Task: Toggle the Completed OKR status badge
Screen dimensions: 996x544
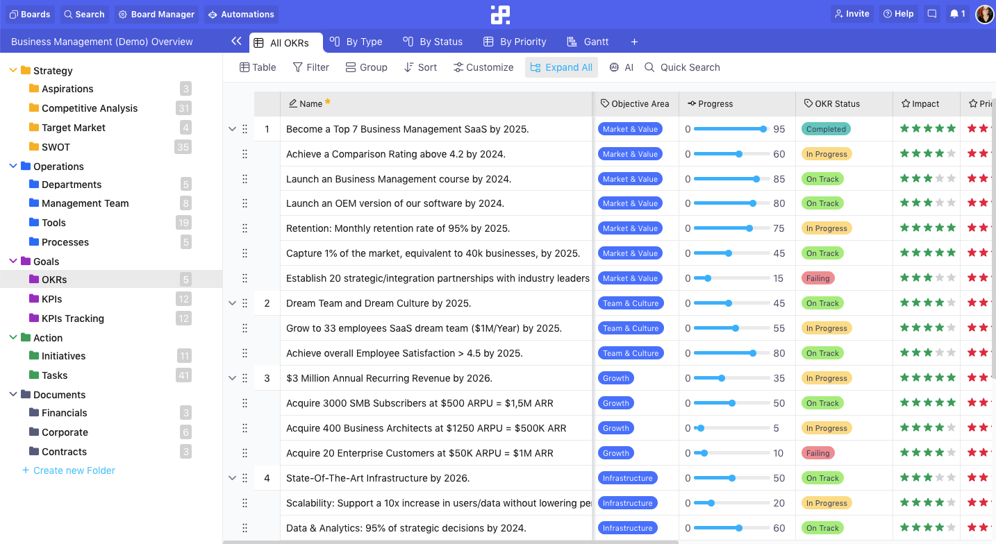Action: tap(826, 129)
